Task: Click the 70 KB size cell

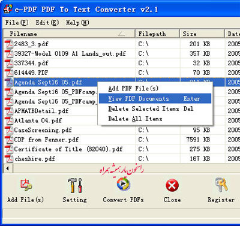Action: tap(202, 73)
